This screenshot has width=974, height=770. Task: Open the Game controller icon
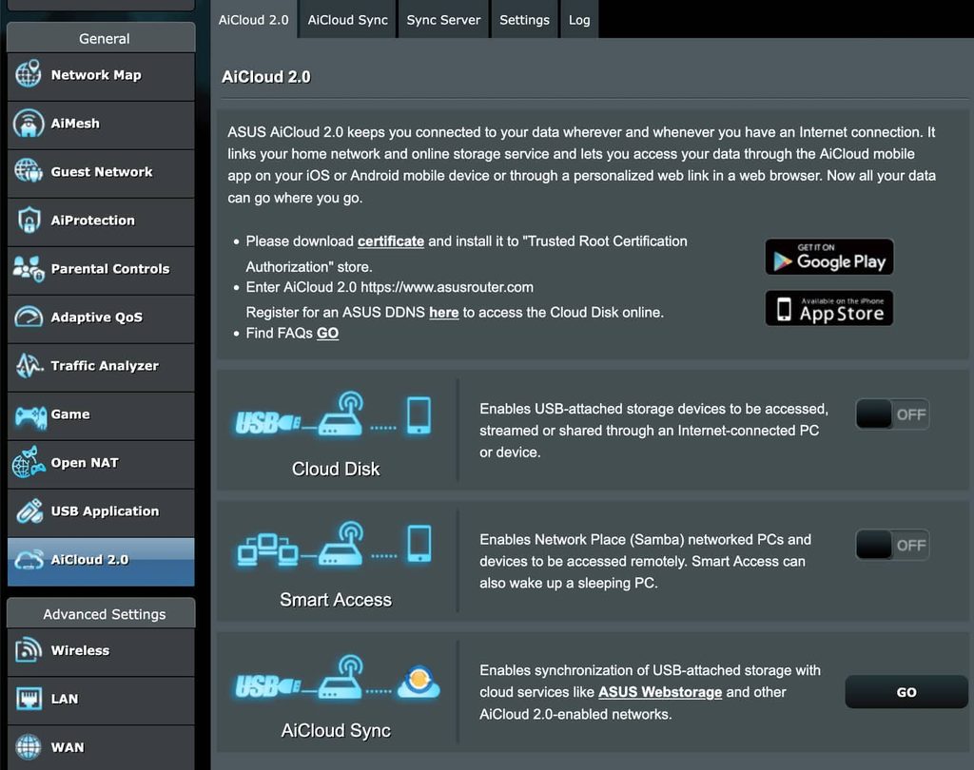pos(30,416)
